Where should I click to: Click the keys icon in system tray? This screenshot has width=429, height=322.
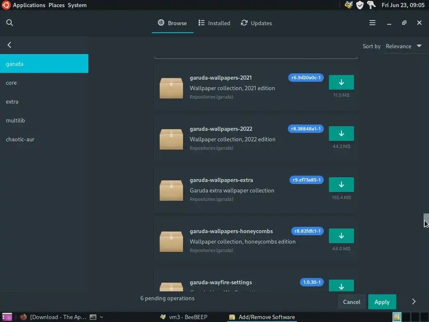(x=371, y=5)
